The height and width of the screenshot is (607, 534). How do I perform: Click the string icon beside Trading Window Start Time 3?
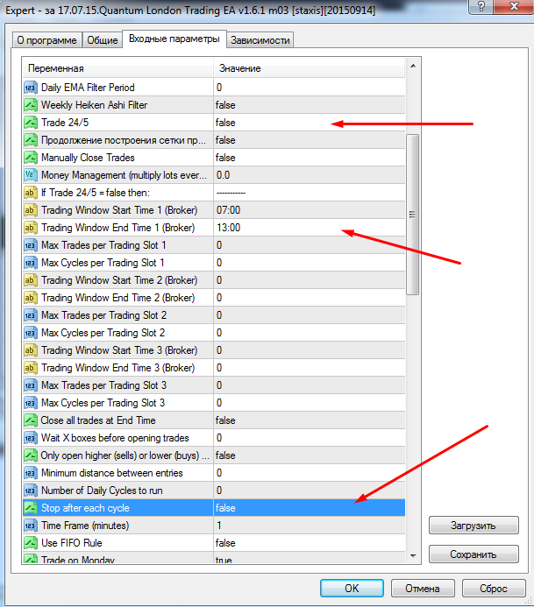pos(31,350)
